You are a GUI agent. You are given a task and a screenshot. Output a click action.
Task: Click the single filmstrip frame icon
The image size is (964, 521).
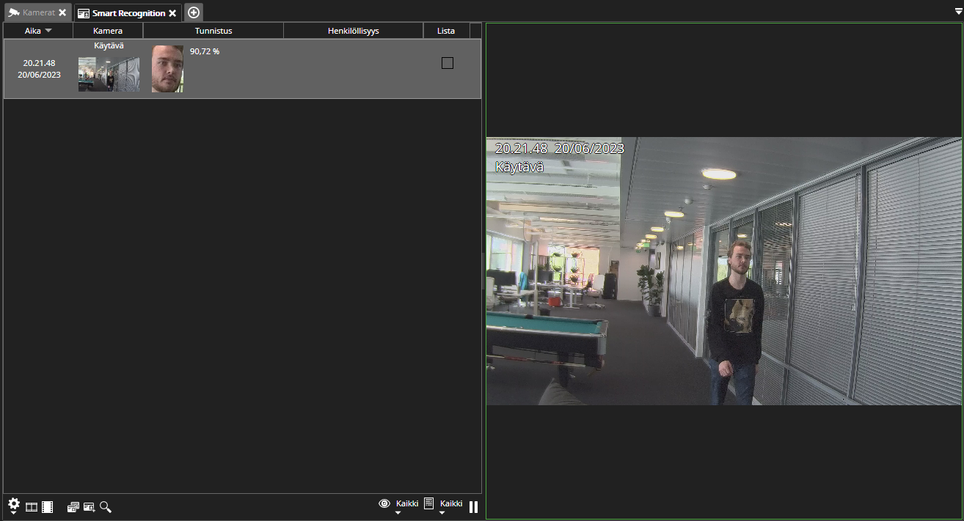tap(32, 507)
